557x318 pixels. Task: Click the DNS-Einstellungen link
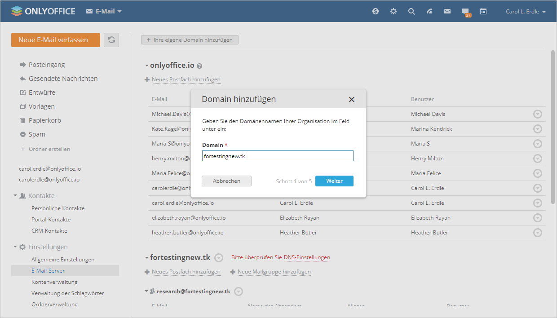coord(307,257)
